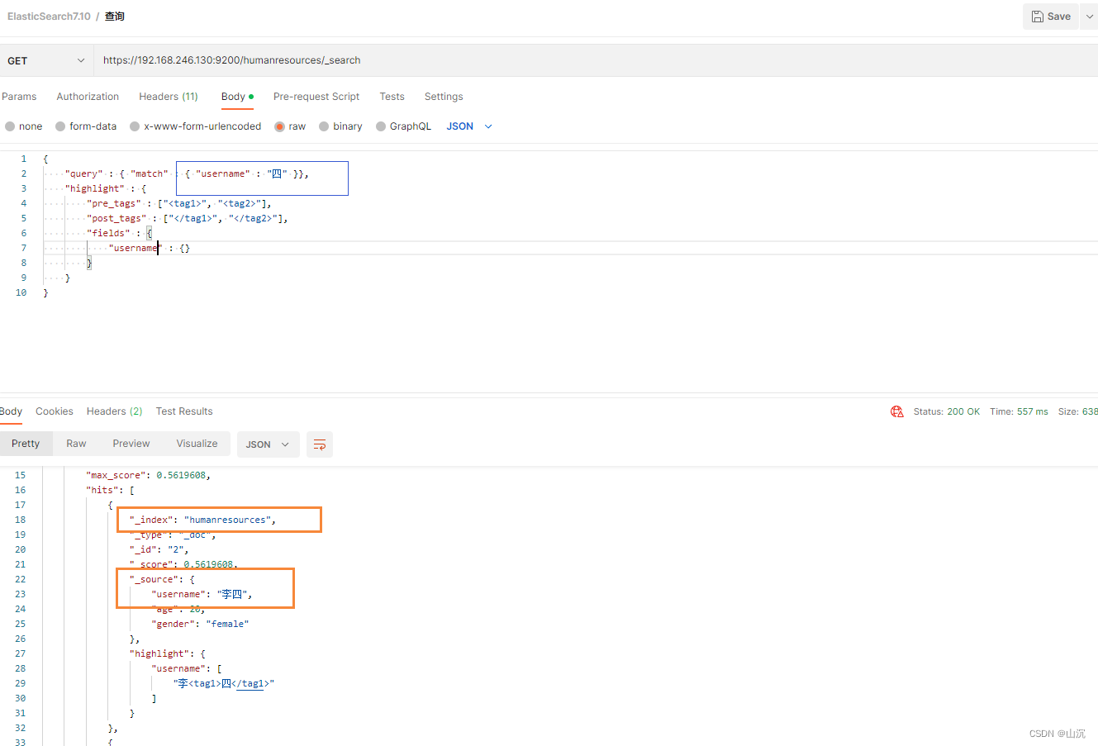
Task: Open the Pre-request Script tab
Action: [x=316, y=97]
